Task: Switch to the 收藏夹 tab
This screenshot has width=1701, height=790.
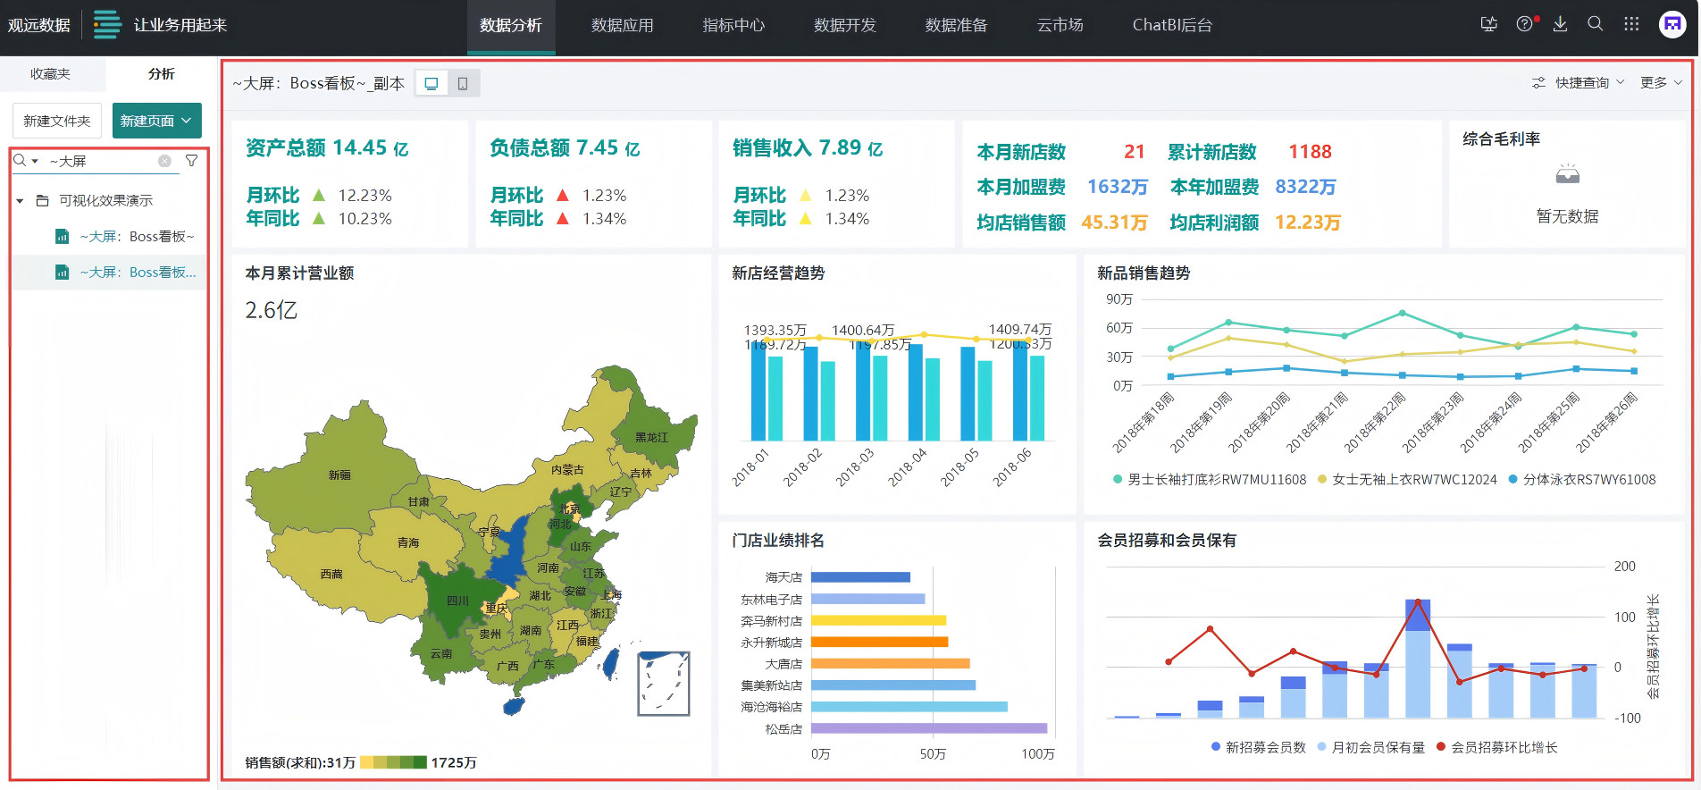Action: click(x=50, y=74)
